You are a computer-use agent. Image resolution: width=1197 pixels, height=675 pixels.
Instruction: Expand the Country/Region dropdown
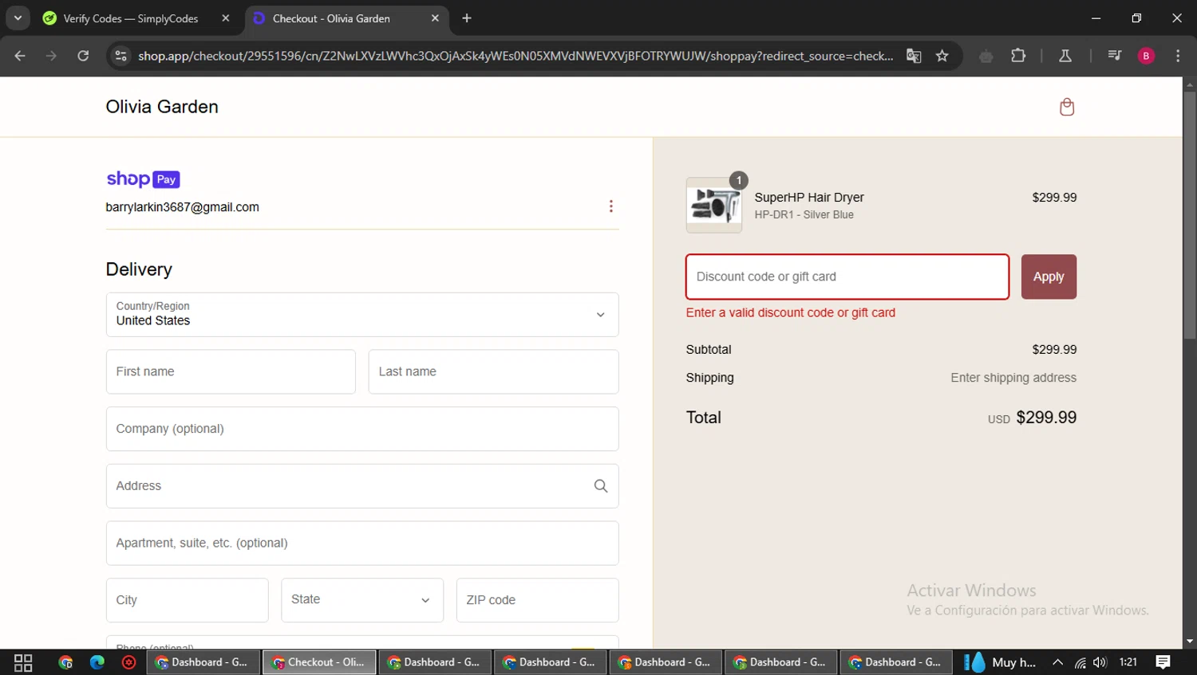tap(362, 315)
